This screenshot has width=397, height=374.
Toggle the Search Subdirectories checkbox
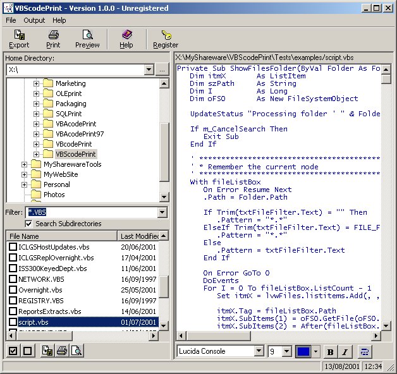tap(28, 224)
